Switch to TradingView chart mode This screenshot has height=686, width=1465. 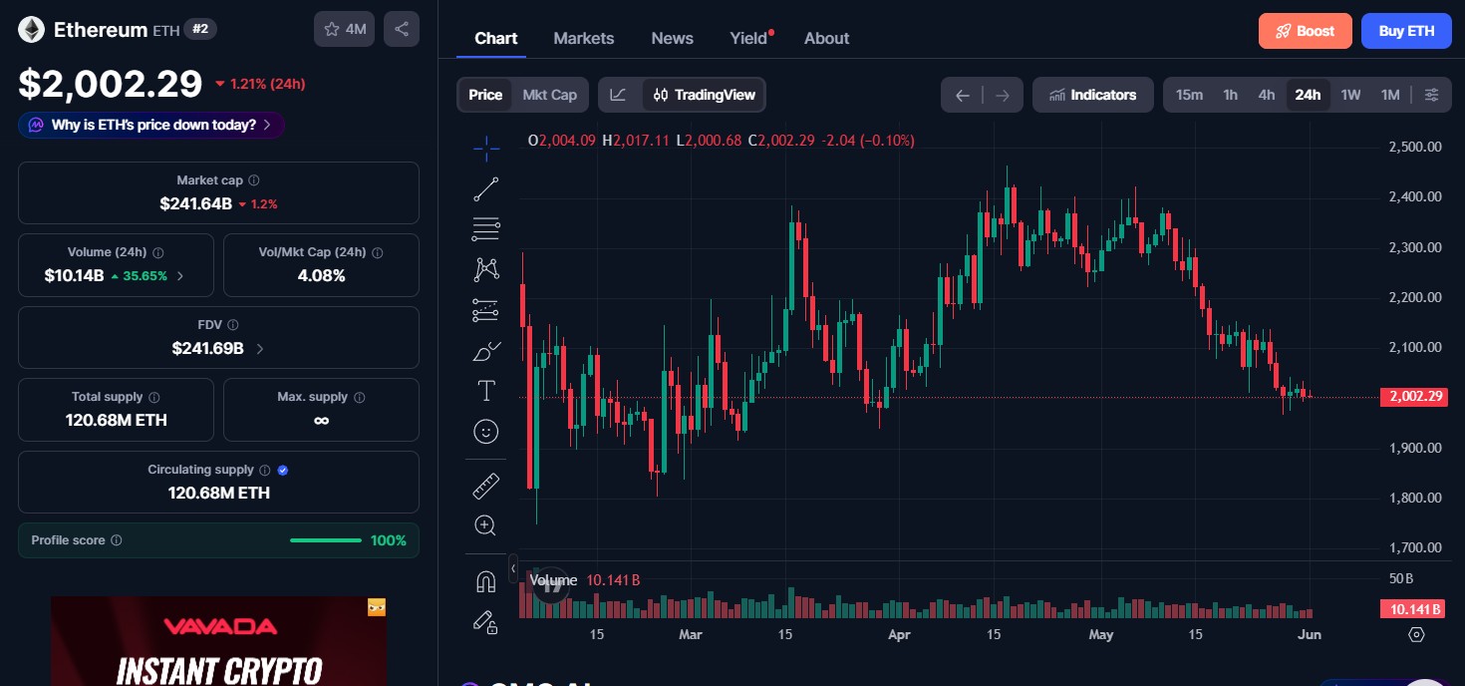704,95
